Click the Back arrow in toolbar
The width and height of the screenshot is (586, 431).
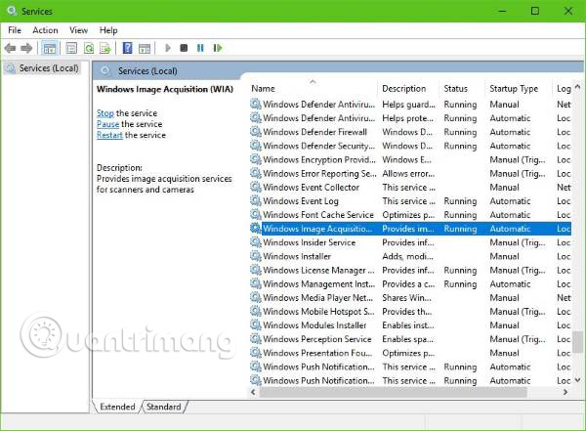pos(10,48)
